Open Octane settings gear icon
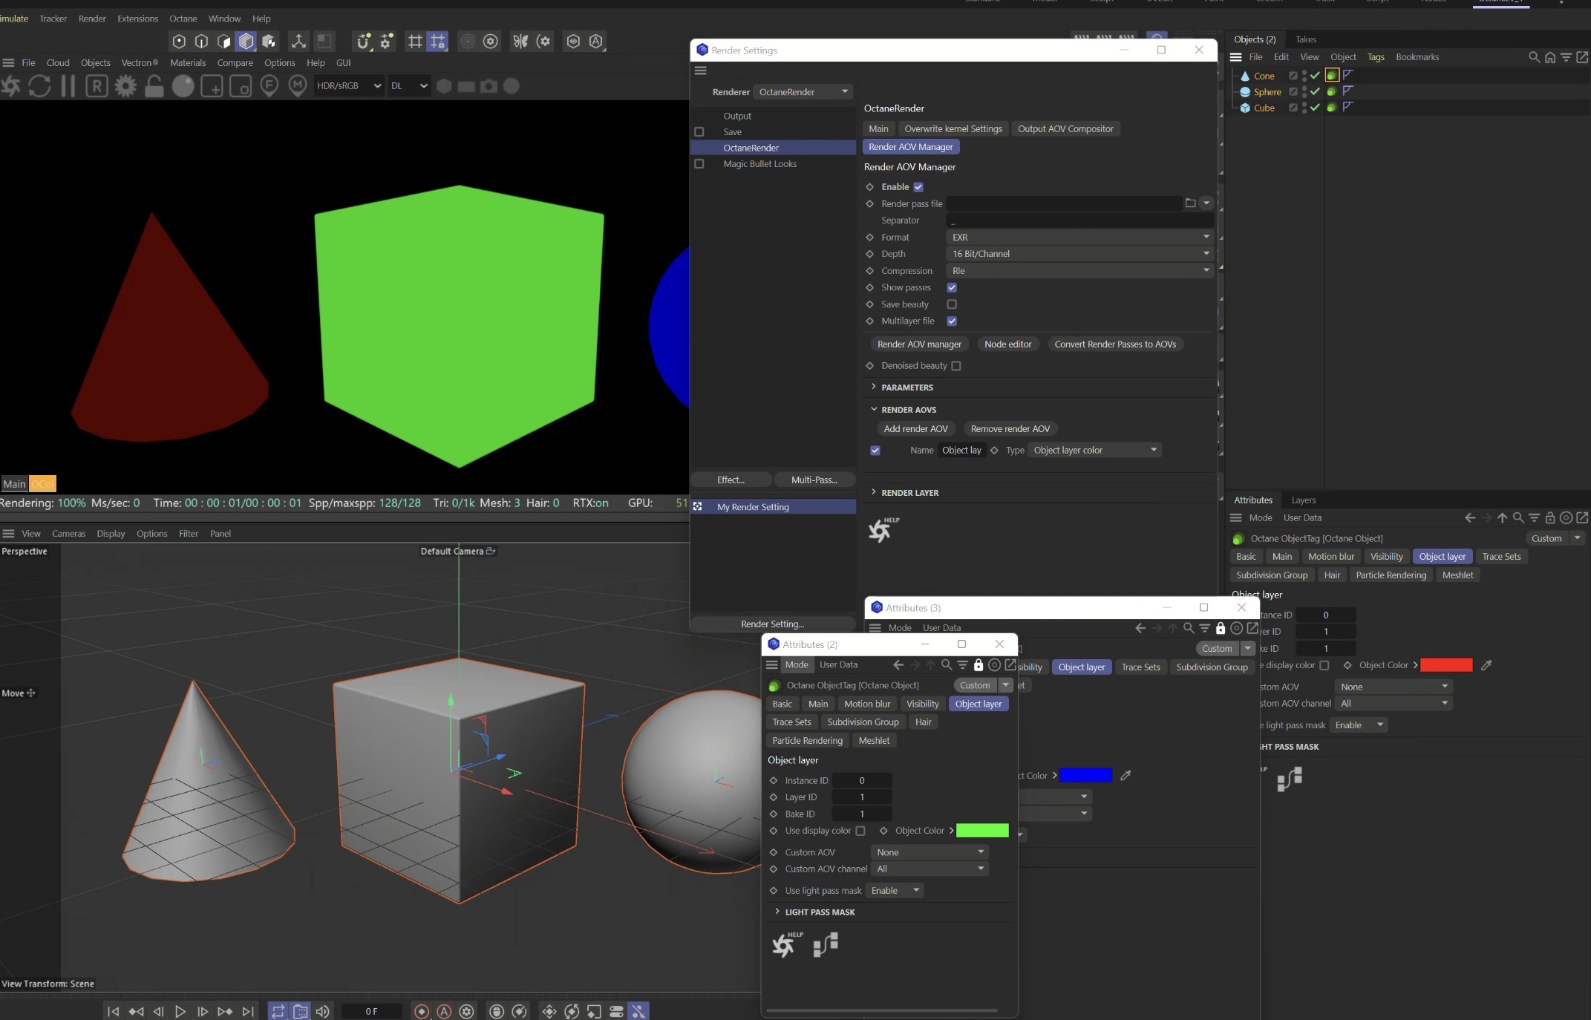 coord(125,86)
